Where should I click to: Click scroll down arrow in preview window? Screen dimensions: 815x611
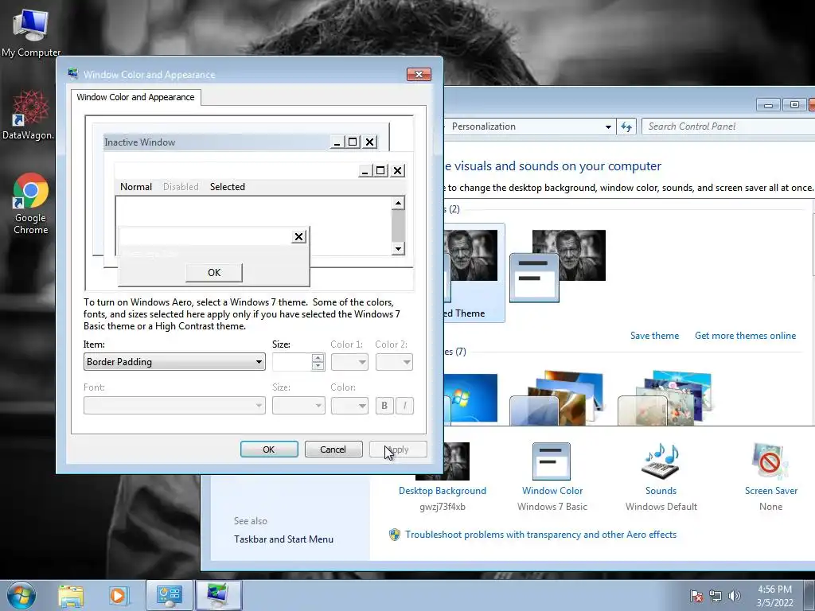(398, 248)
